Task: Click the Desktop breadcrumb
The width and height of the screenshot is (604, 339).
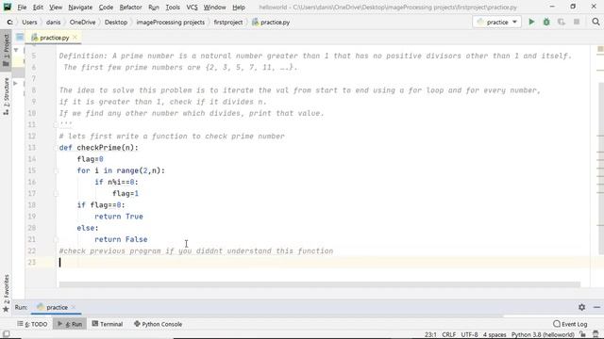Action: [115, 23]
